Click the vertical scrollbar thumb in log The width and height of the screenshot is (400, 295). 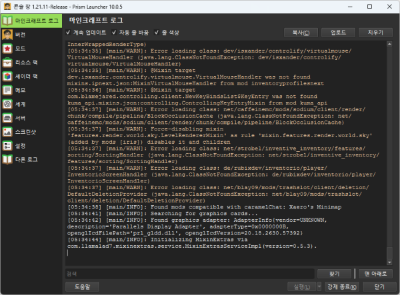[x=389, y=253]
